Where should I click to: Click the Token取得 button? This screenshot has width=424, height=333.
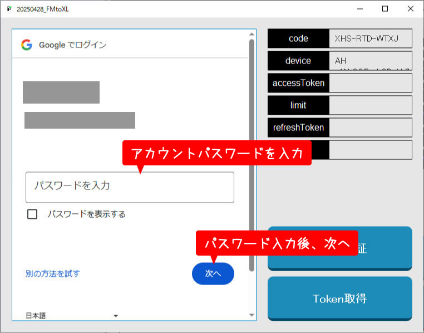coord(340,298)
